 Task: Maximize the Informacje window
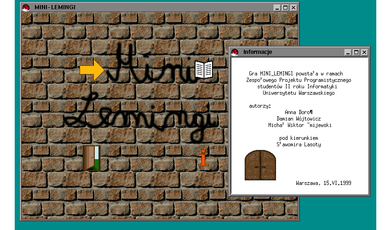point(356,52)
